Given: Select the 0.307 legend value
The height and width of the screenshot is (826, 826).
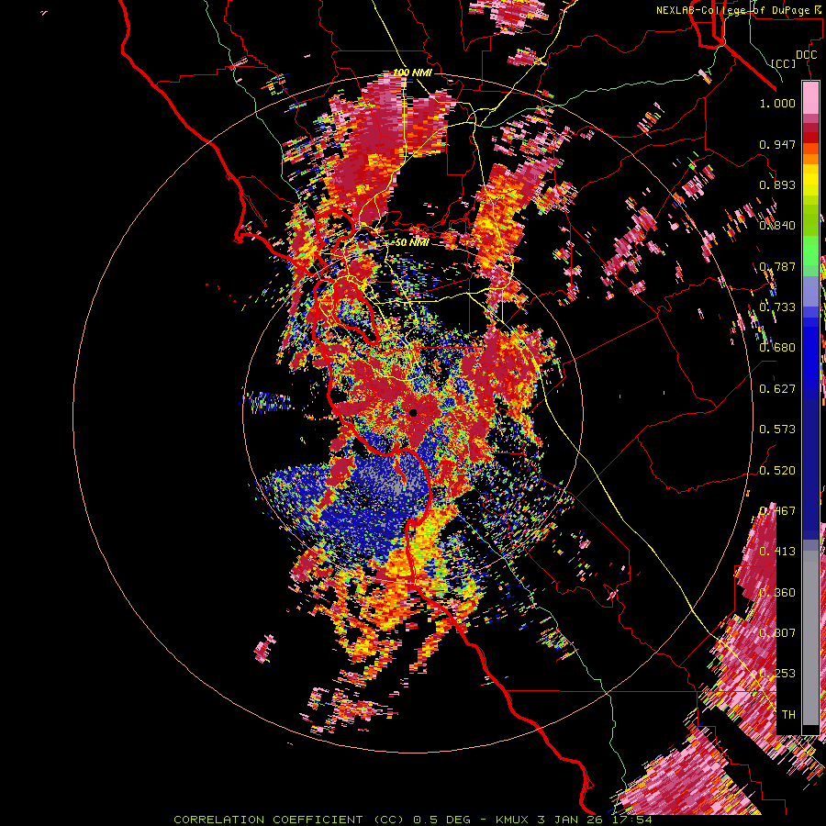Looking at the screenshot, I should point(777,633).
